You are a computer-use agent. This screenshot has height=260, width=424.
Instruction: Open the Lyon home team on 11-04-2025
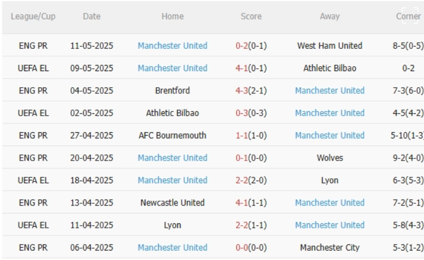point(173,225)
